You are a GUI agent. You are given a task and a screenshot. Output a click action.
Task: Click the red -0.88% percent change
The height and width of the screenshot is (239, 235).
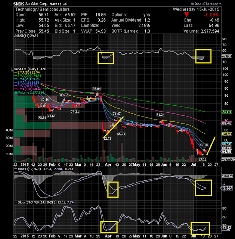(211, 15)
